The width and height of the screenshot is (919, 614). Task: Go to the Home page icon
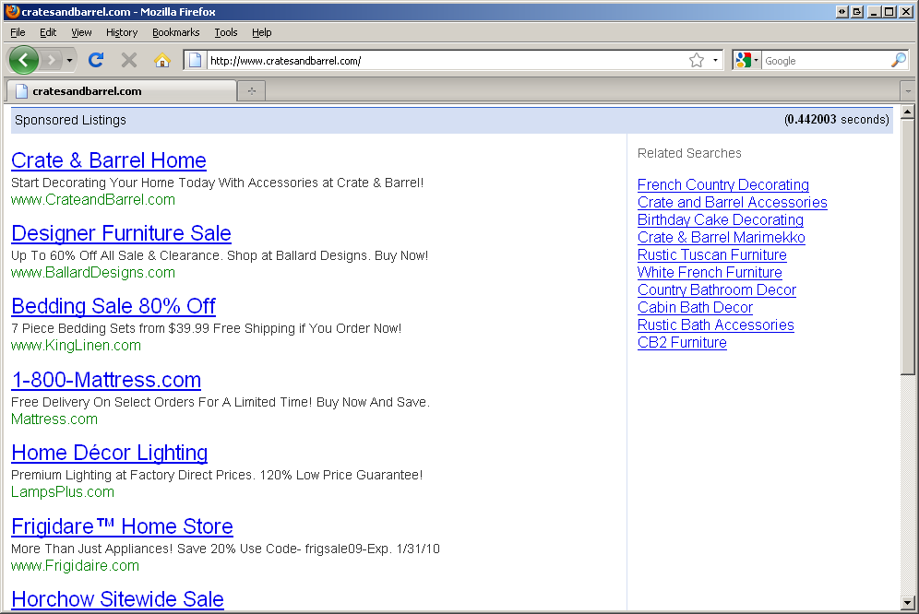tap(162, 60)
